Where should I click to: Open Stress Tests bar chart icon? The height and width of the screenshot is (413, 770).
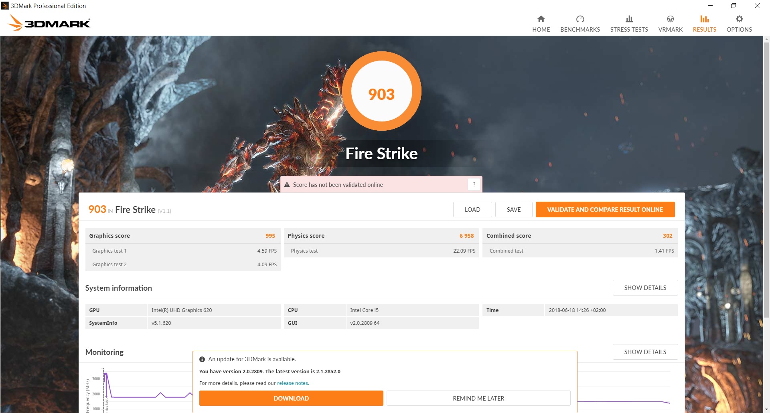[629, 19]
